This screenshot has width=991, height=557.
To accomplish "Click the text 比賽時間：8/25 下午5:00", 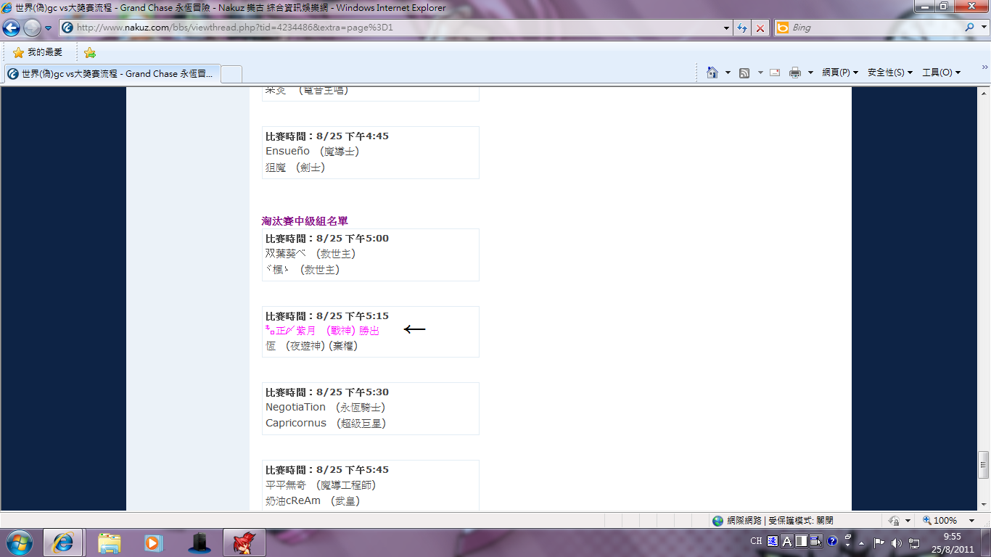I will 327,239.
